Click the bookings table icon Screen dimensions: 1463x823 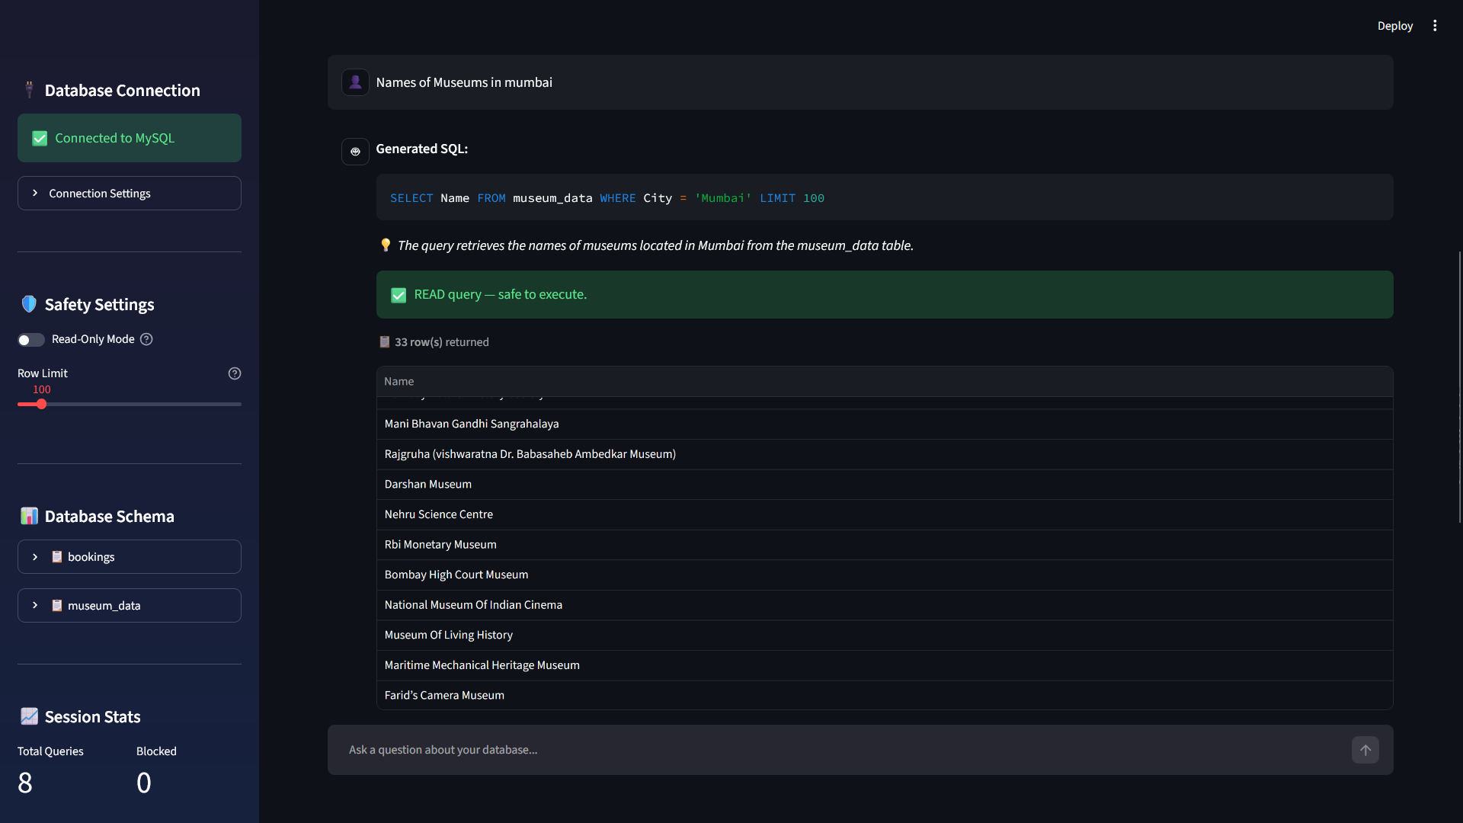pyautogui.click(x=56, y=557)
